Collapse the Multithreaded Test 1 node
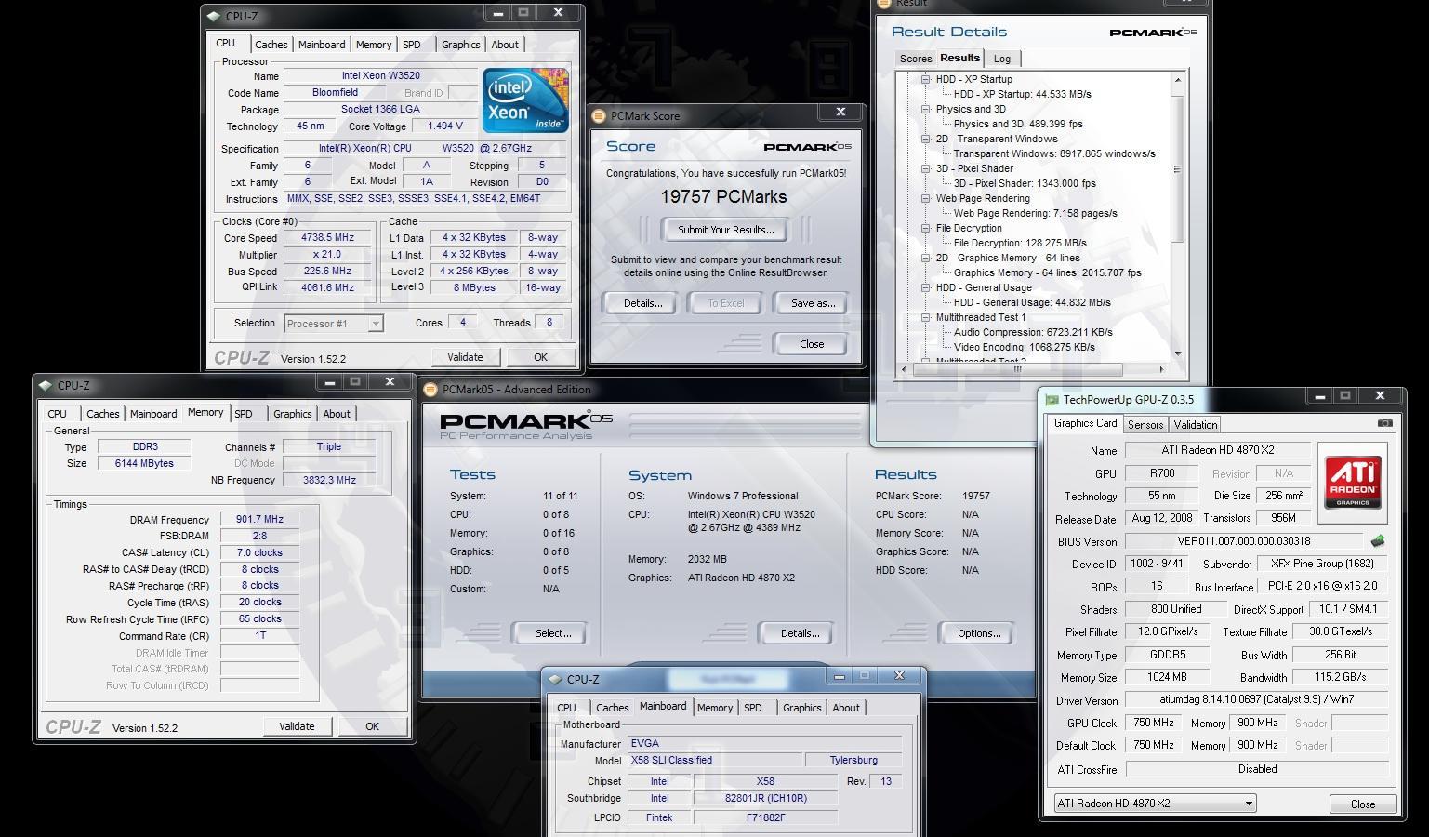Image resolution: width=1429 pixels, height=837 pixels. click(x=926, y=317)
